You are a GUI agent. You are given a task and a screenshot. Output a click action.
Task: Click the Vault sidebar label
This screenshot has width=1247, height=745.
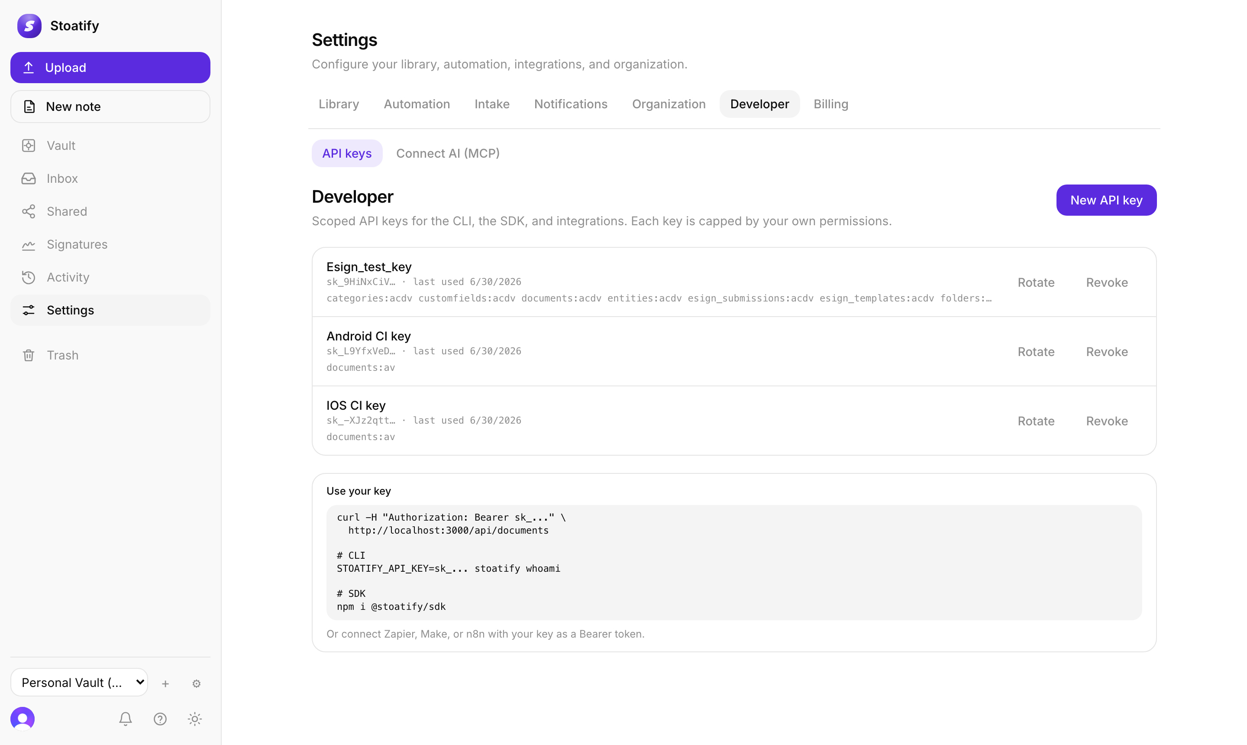tap(61, 146)
